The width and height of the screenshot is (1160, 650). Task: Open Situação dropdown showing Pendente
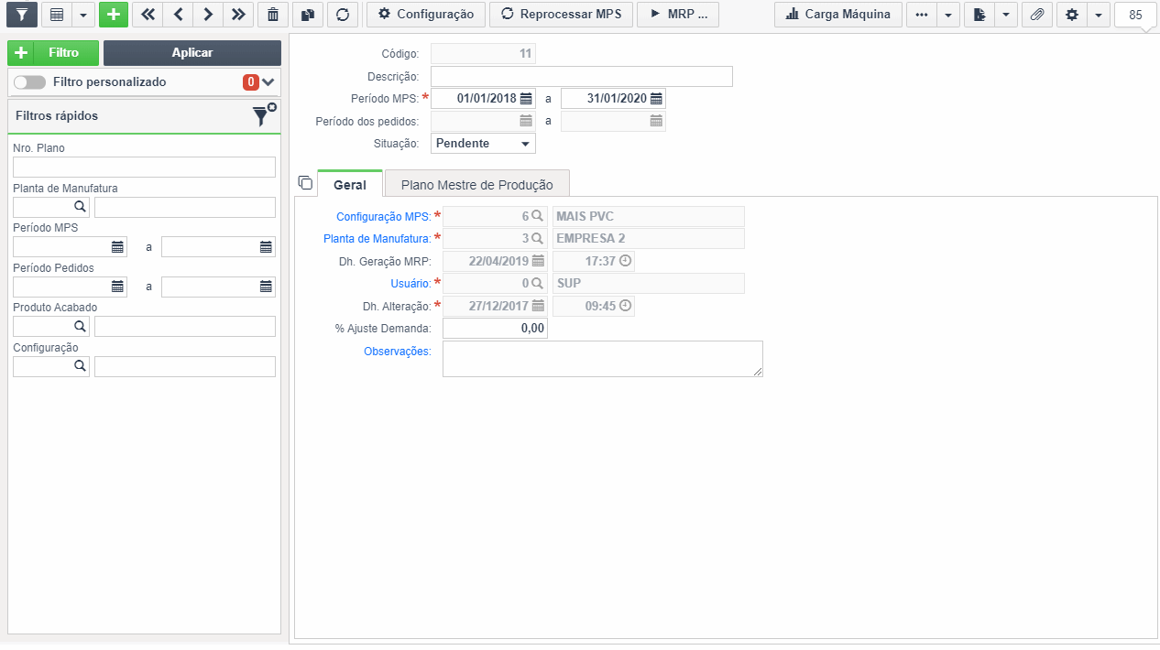483,143
